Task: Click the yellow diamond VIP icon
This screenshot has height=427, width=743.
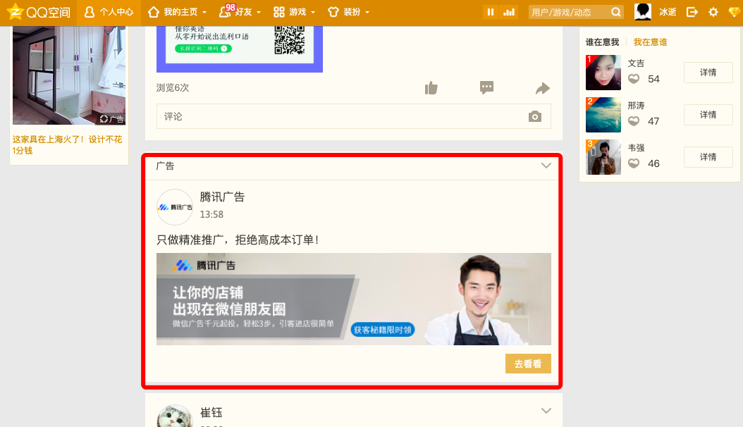Action: [734, 12]
